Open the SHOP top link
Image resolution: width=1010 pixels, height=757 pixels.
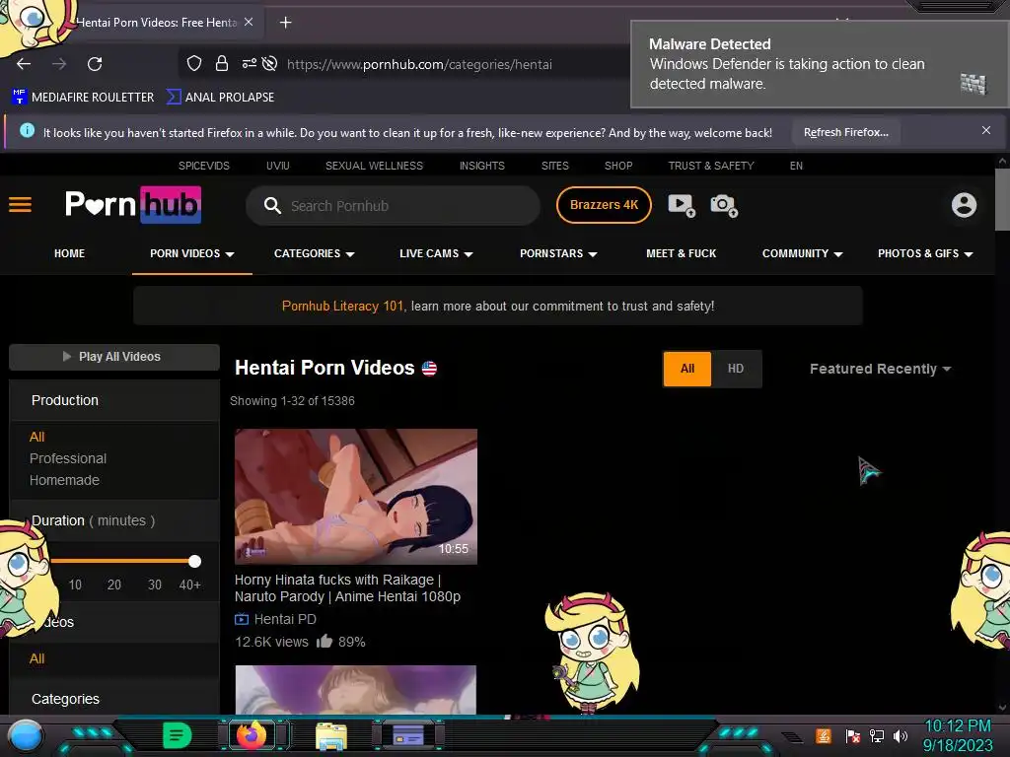618,166
